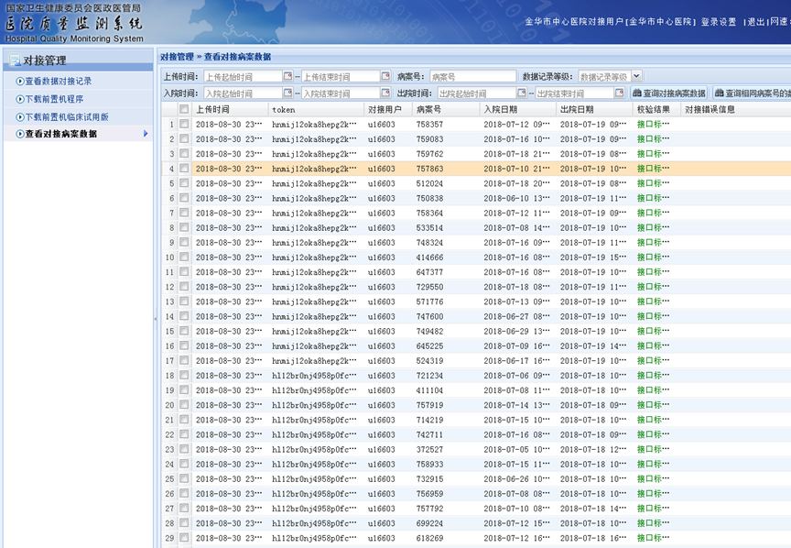Viewport: 791px width, 548px height.
Task: Click arrow icon beside 查看对接病案数据
Action: click(x=20, y=134)
